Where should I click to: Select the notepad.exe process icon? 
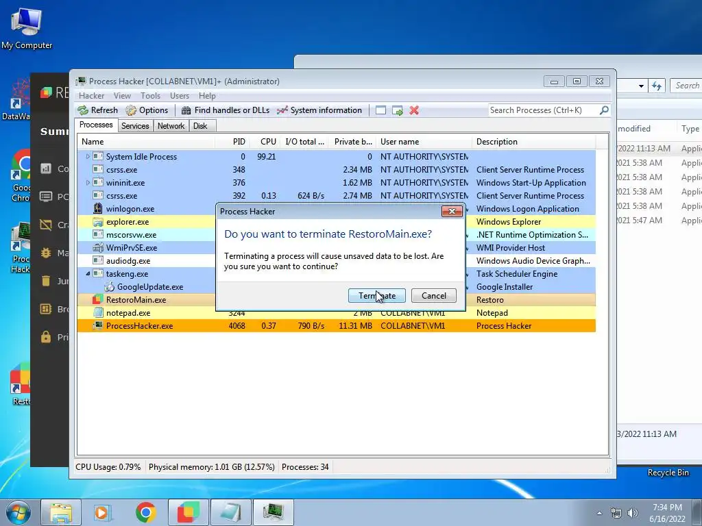97,312
